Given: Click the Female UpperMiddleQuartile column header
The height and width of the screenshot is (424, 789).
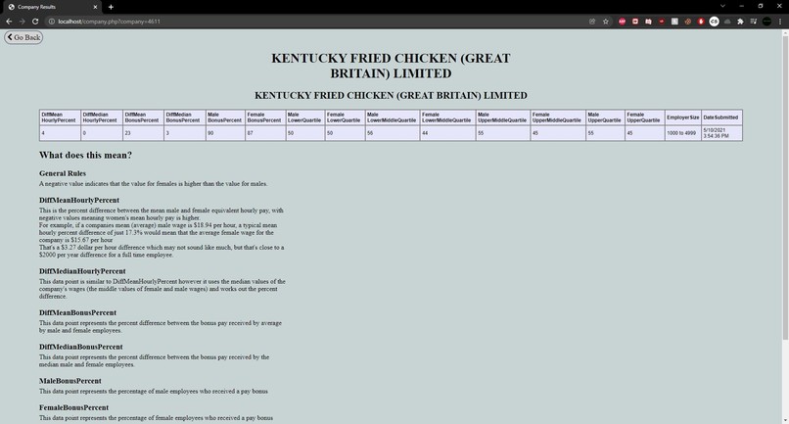Looking at the screenshot, I should (558, 118).
